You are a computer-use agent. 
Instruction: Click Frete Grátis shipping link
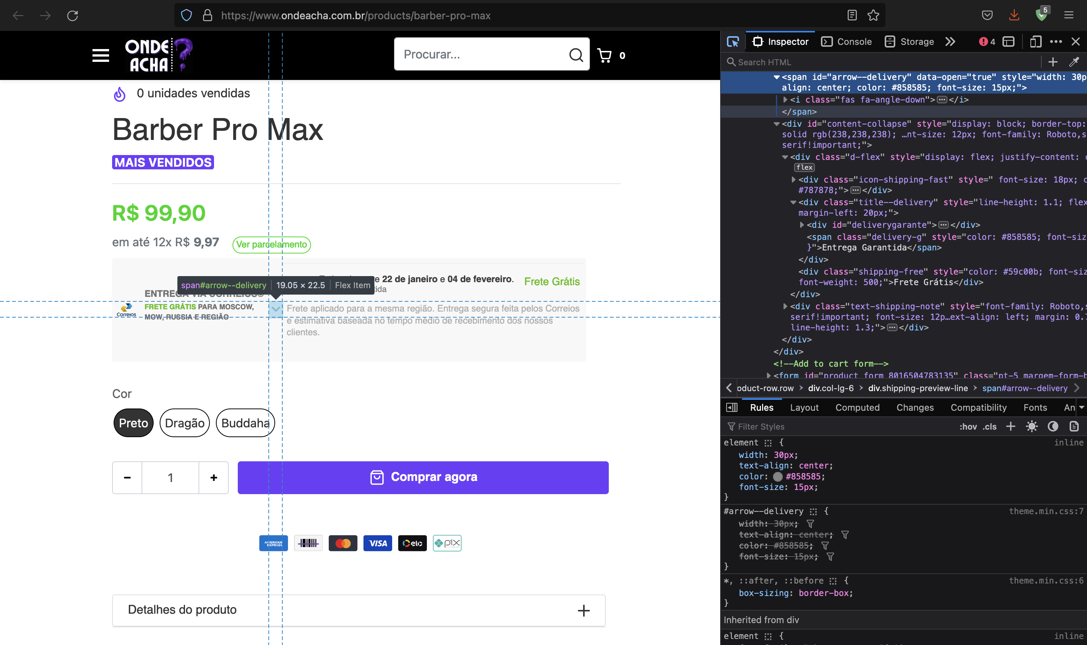click(551, 280)
